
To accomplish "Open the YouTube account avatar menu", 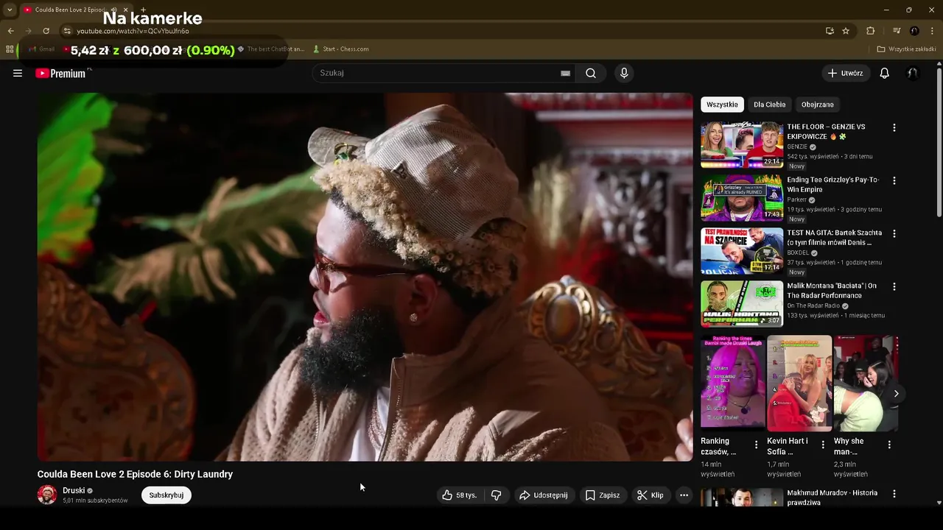I will pos(912,73).
